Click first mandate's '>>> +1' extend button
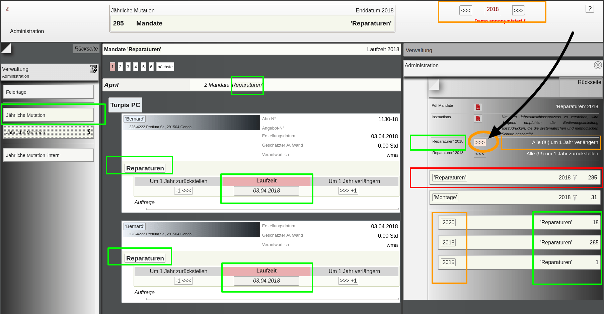Image resolution: width=604 pixels, height=314 pixels. click(x=348, y=191)
